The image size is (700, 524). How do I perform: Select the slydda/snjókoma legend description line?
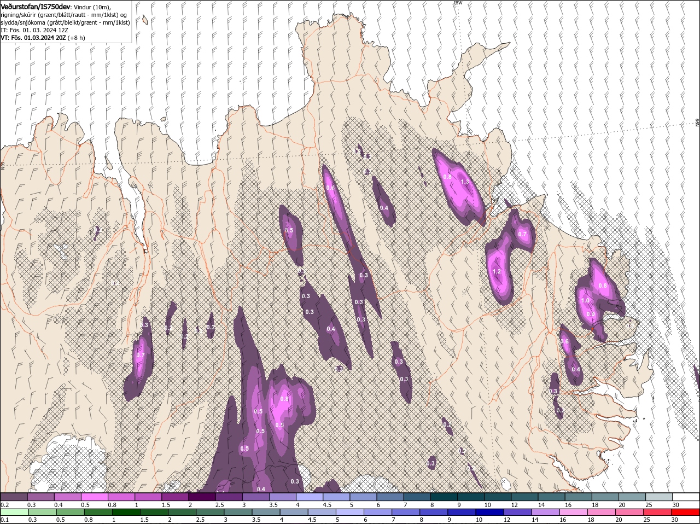(x=65, y=22)
